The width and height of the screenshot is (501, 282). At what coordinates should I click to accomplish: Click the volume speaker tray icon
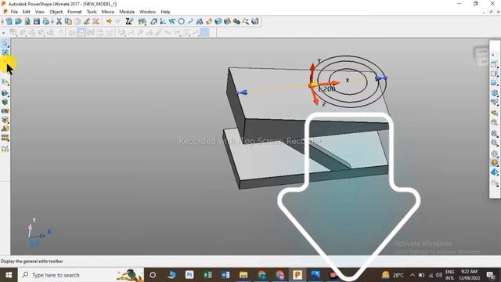[x=439, y=275]
